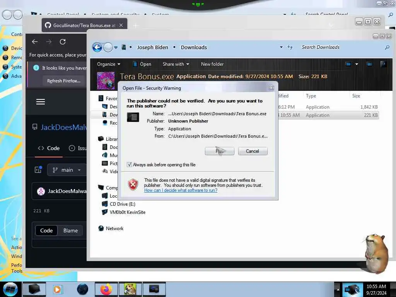
Task: Expand the address bar history dropdown arrow
Action: pos(281,47)
